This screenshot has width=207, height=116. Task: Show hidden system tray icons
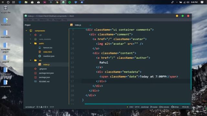coord(177,2)
